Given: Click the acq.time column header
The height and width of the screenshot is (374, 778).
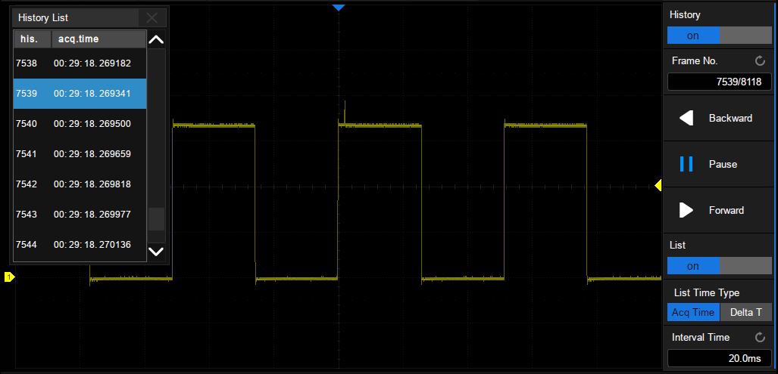Looking at the screenshot, I should click(98, 39).
